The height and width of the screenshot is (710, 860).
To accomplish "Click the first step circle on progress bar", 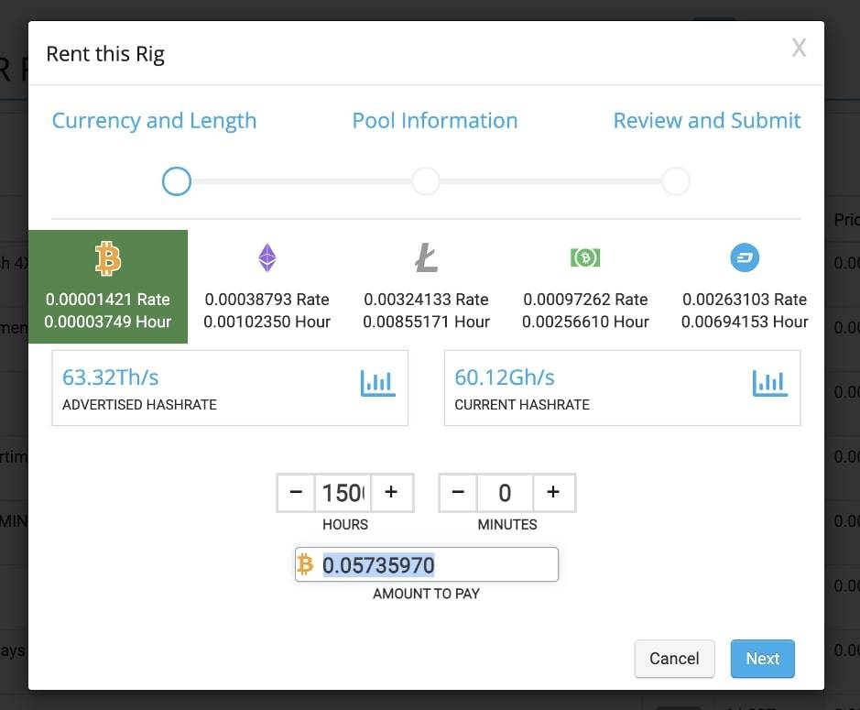I will tap(177, 181).
